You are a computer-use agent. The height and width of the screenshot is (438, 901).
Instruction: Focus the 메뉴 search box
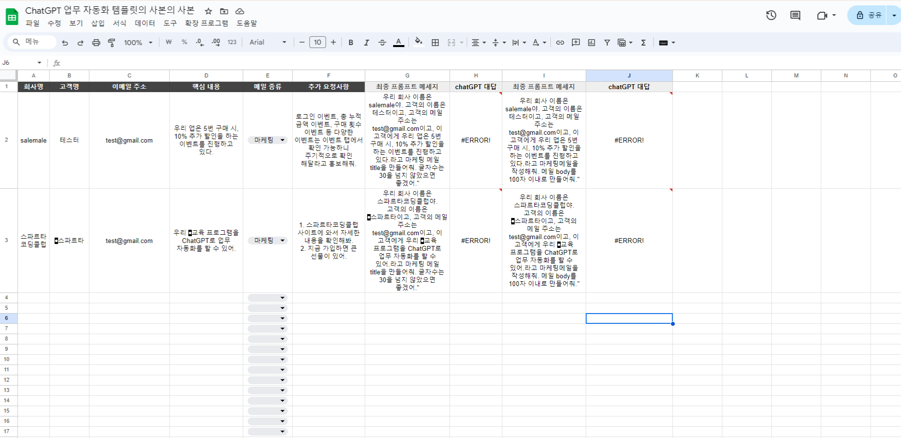point(32,42)
